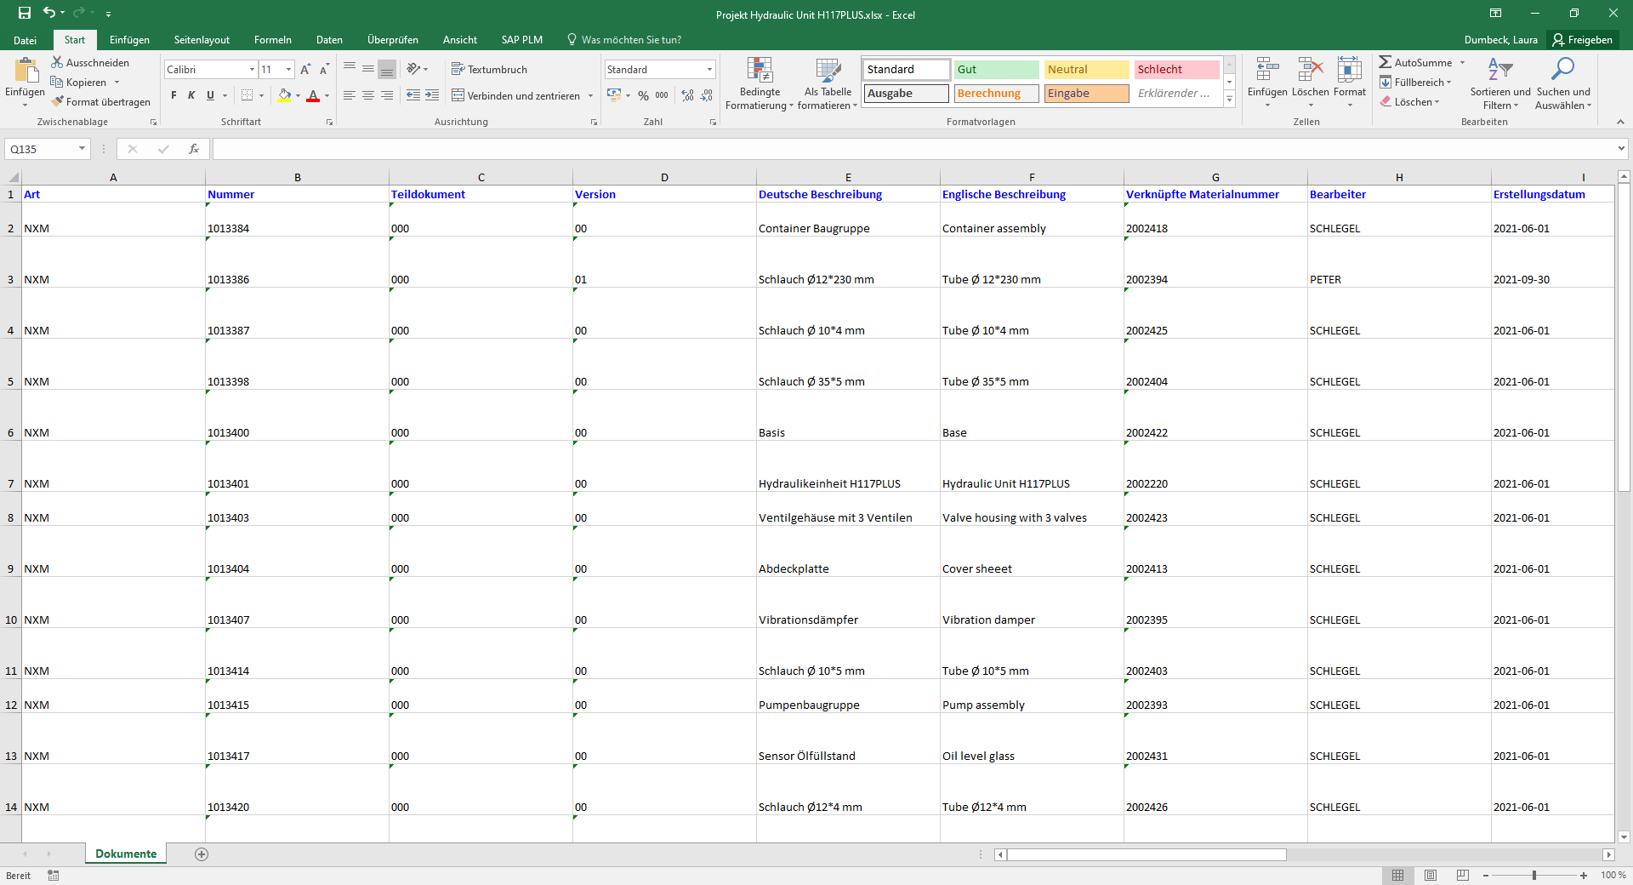
Task: Toggle Textumbruch wrap text
Action: coord(489,69)
